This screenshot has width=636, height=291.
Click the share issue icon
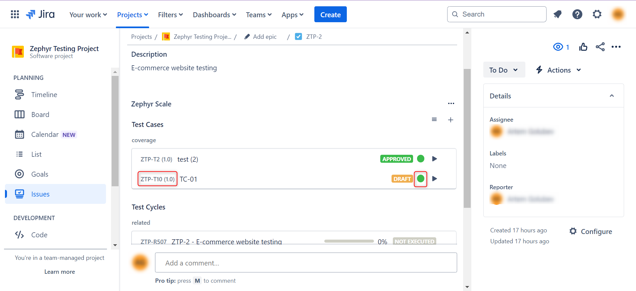pyautogui.click(x=600, y=47)
